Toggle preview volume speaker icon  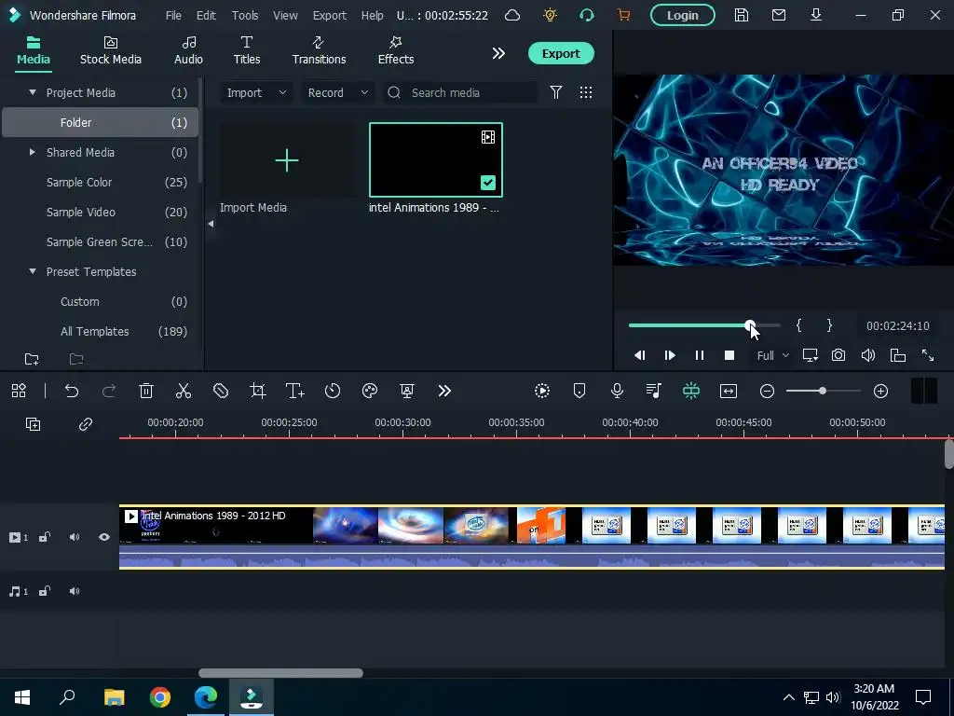[x=868, y=355]
